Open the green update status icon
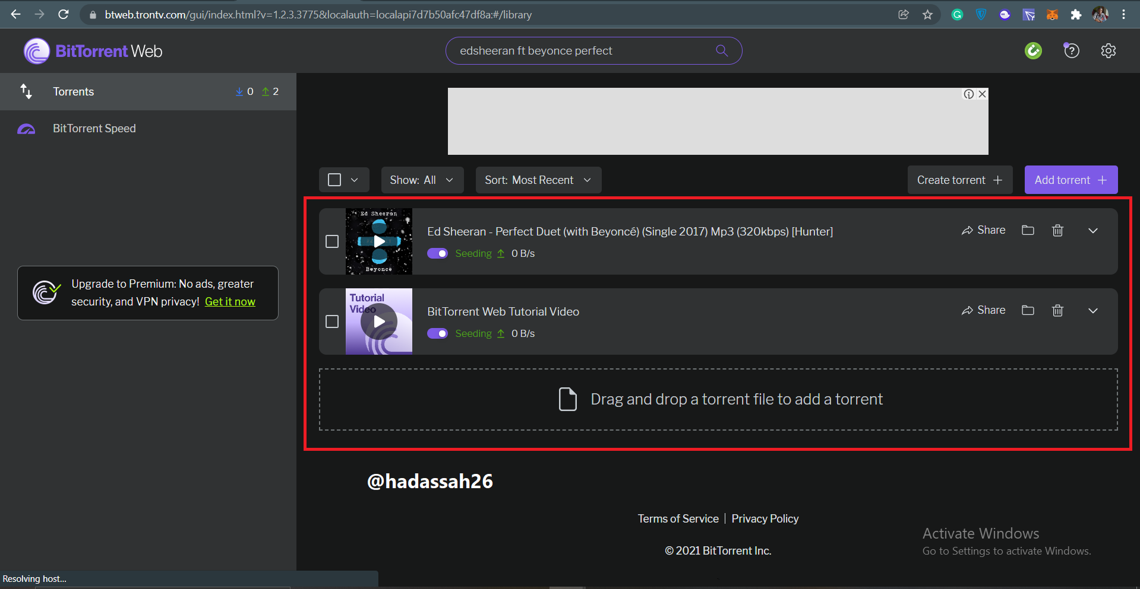This screenshot has height=589, width=1140. click(1033, 51)
